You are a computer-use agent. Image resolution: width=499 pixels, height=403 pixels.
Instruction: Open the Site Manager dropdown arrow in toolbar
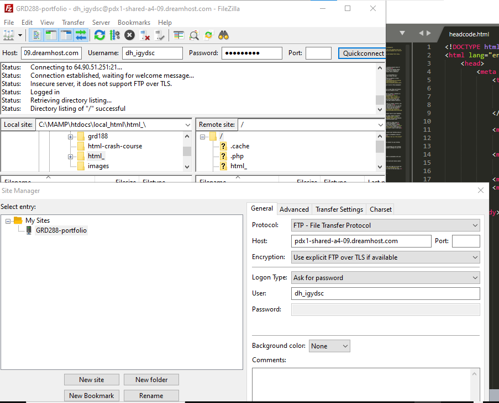[x=20, y=35]
